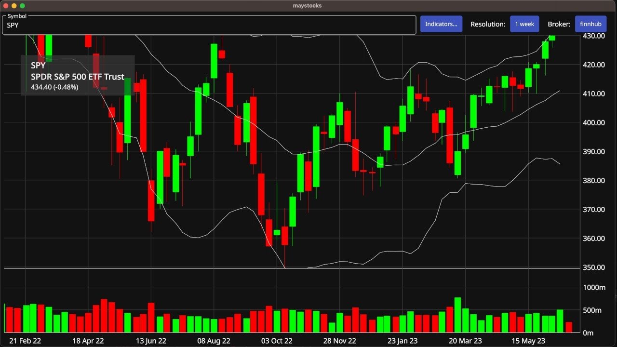The image size is (617, 347).
Task: Click the 430.00 price axis label
Action: (593, 36)
